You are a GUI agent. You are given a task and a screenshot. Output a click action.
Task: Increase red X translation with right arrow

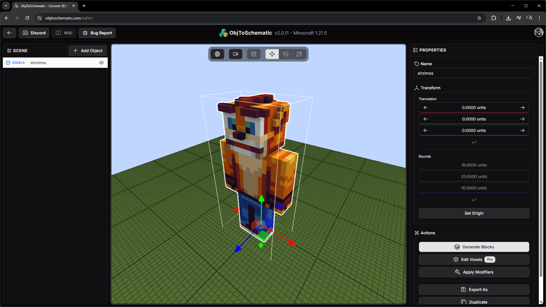click(x=523, y=108)
